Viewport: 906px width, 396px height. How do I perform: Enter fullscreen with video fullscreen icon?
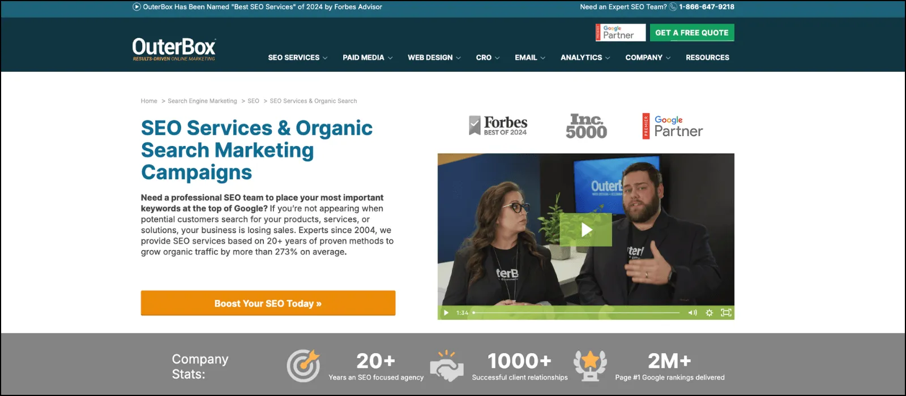[726, 313]
